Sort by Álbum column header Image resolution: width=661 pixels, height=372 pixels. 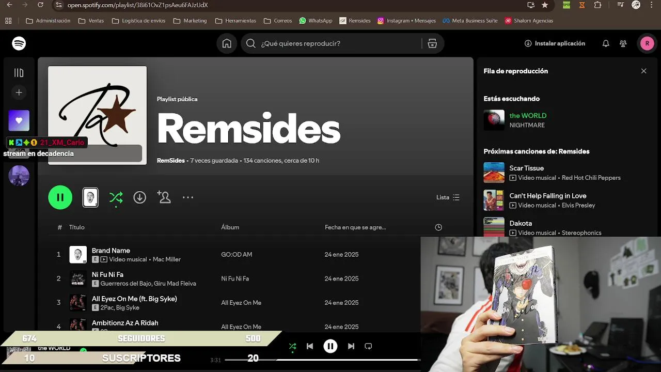(x=230, y=227)
